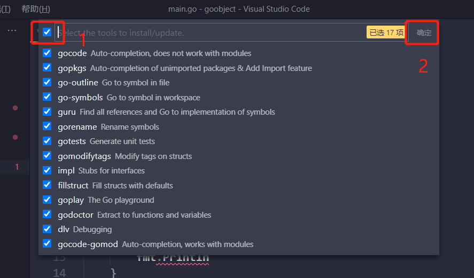Screen dimensions: 474x278
Task: Click goplay 'The Go playground' text
Action: [x=121, y=200]
